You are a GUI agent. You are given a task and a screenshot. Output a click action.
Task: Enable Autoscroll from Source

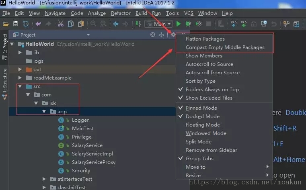point(224,72)
